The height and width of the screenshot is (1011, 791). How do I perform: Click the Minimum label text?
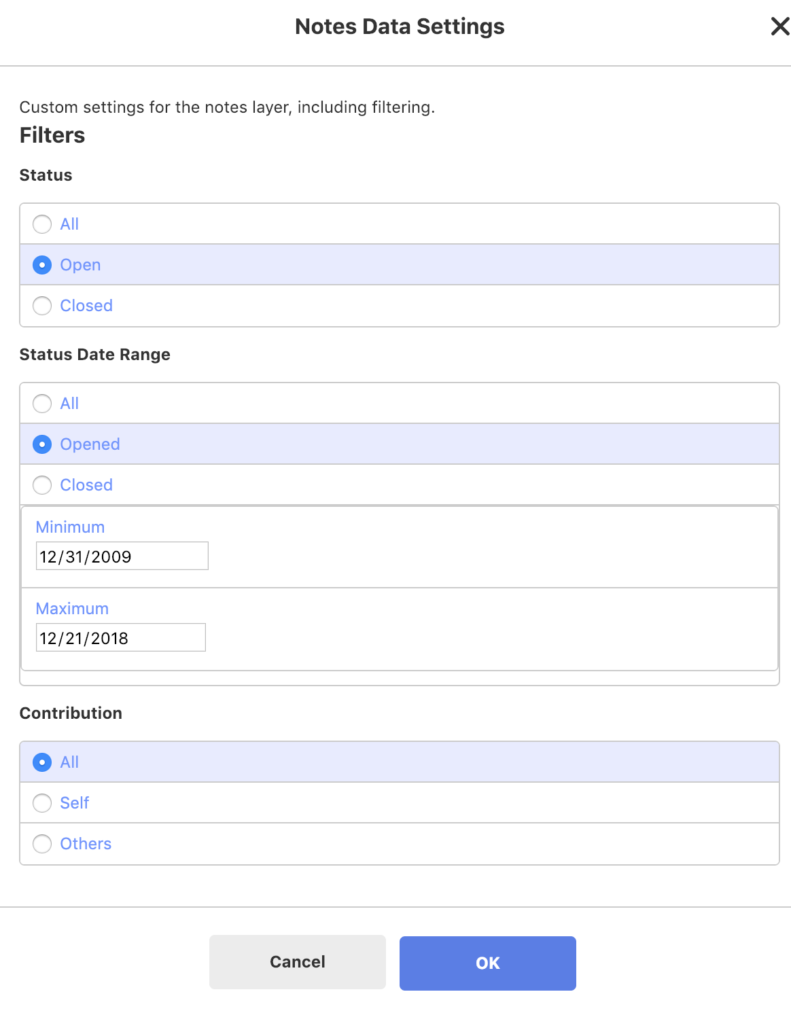[70, 527]
